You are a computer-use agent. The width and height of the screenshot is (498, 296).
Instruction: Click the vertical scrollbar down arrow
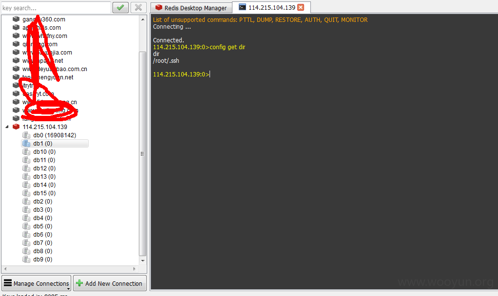[143, 261]
